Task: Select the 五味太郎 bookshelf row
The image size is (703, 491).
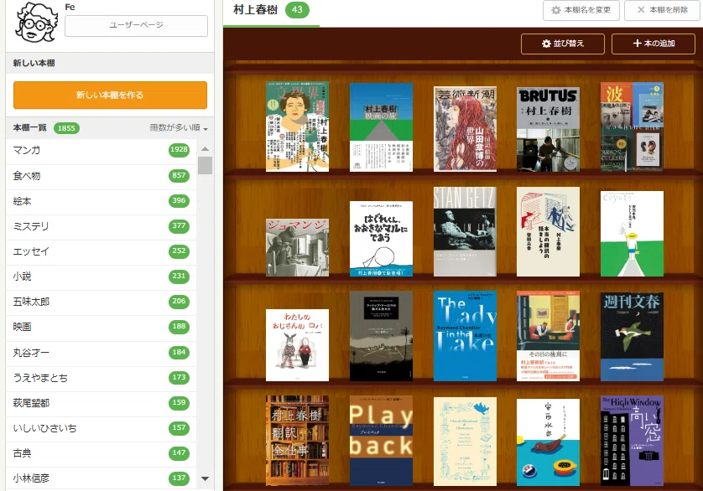Action: (102, 302)
